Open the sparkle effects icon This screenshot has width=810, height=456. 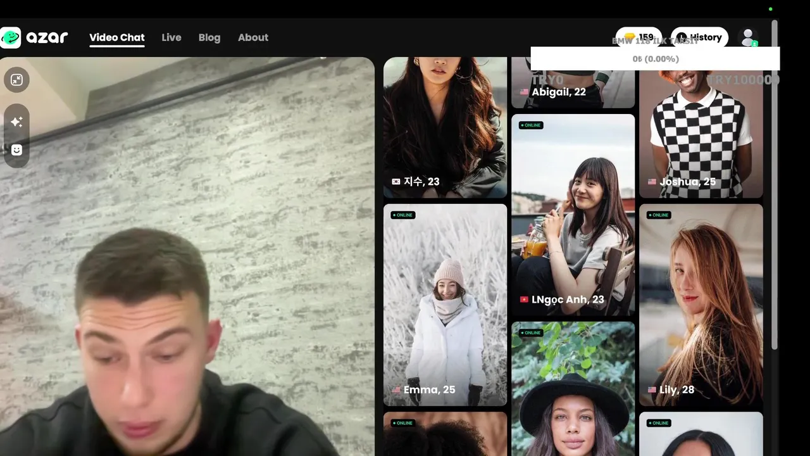(16, 122)
